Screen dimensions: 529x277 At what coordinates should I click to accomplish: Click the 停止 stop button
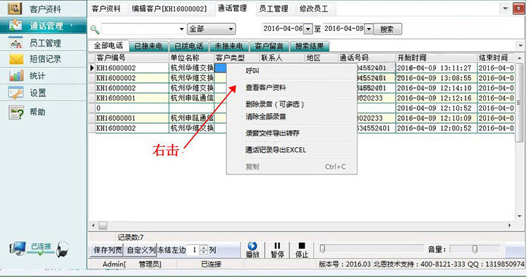point(302,250)
